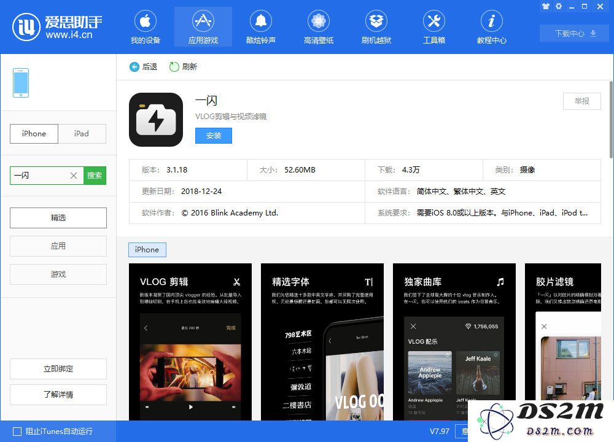Viewport: 614px width, 442px height.
Task: Click download count 4.3万
Action: click(411, 170)
